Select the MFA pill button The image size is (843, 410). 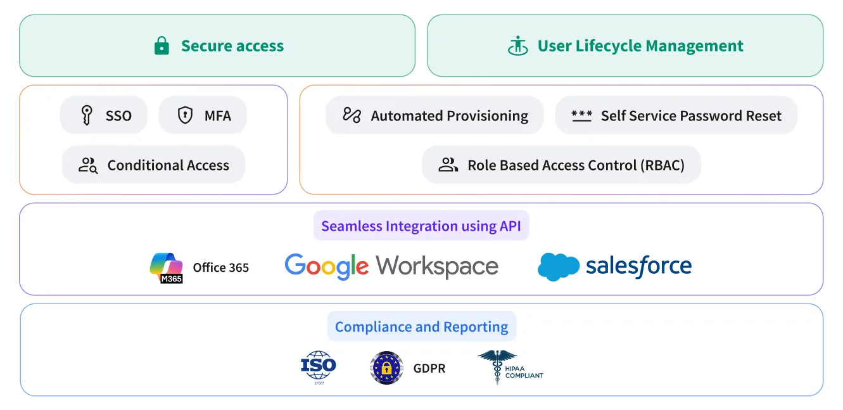click(x=203, y=115)
